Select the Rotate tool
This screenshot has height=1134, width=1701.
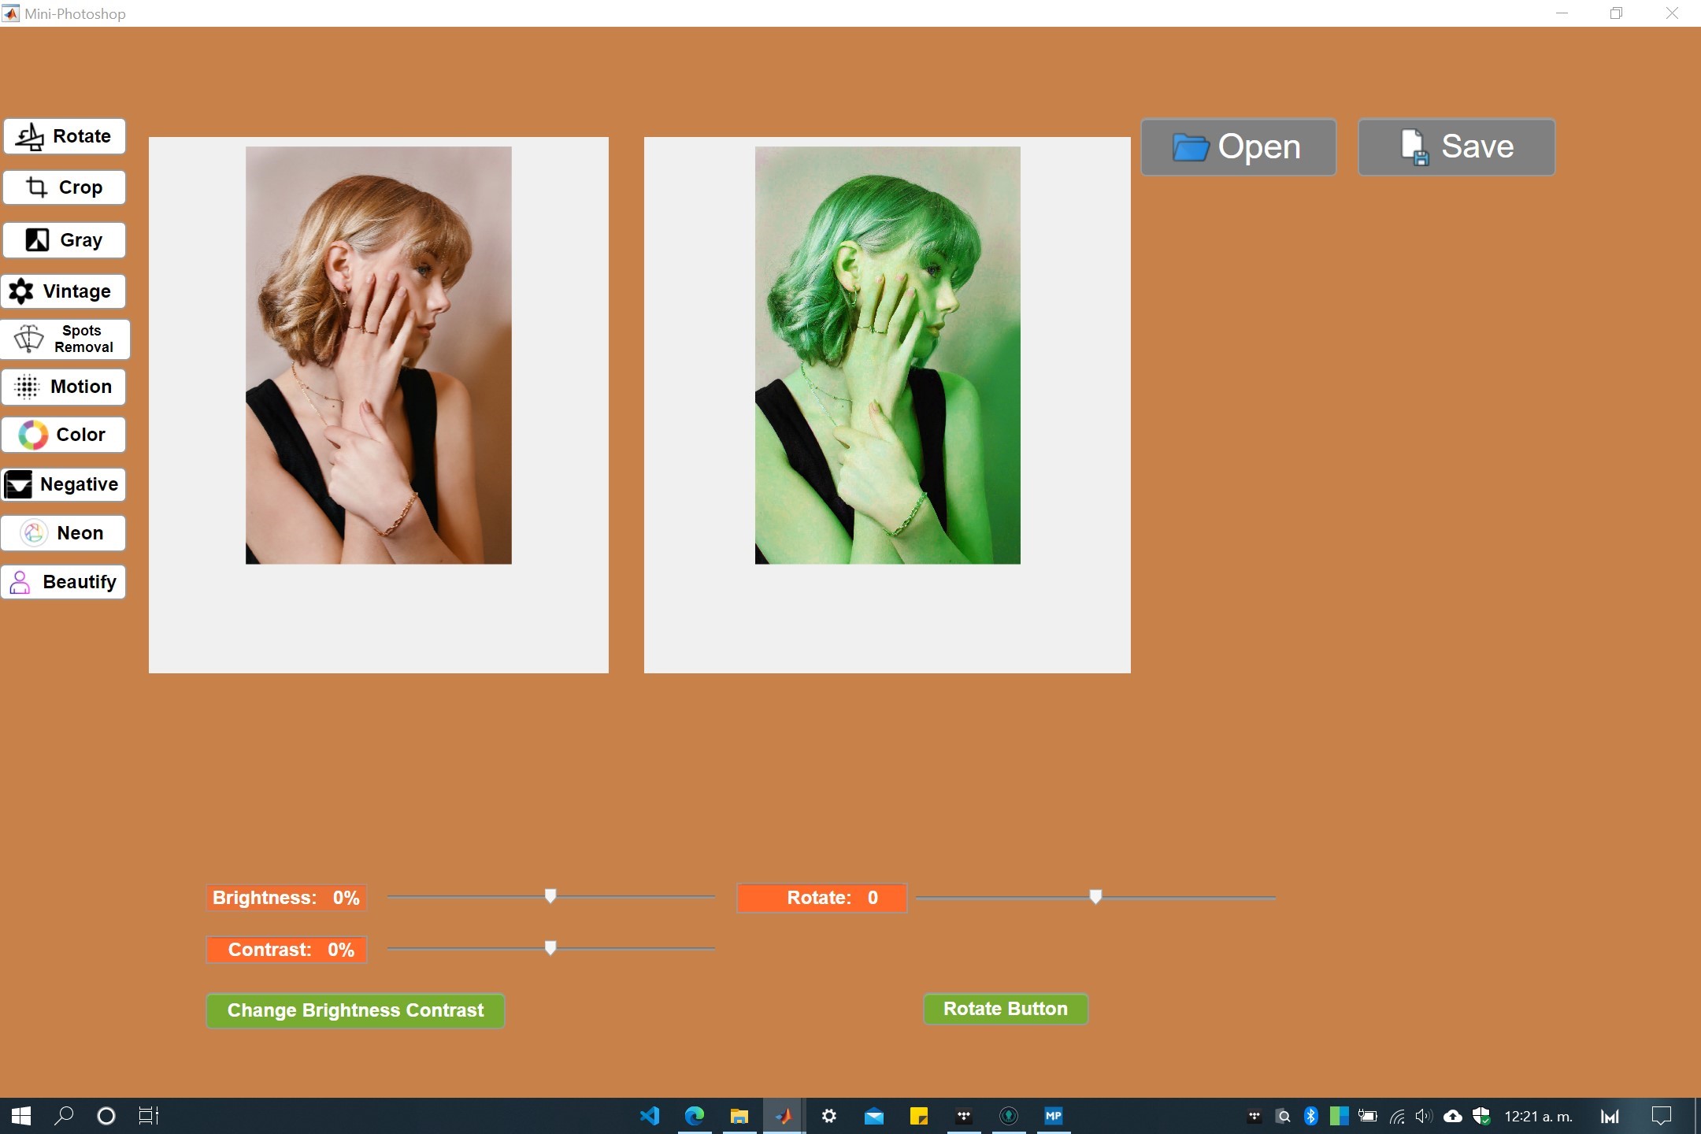[65, 135]
